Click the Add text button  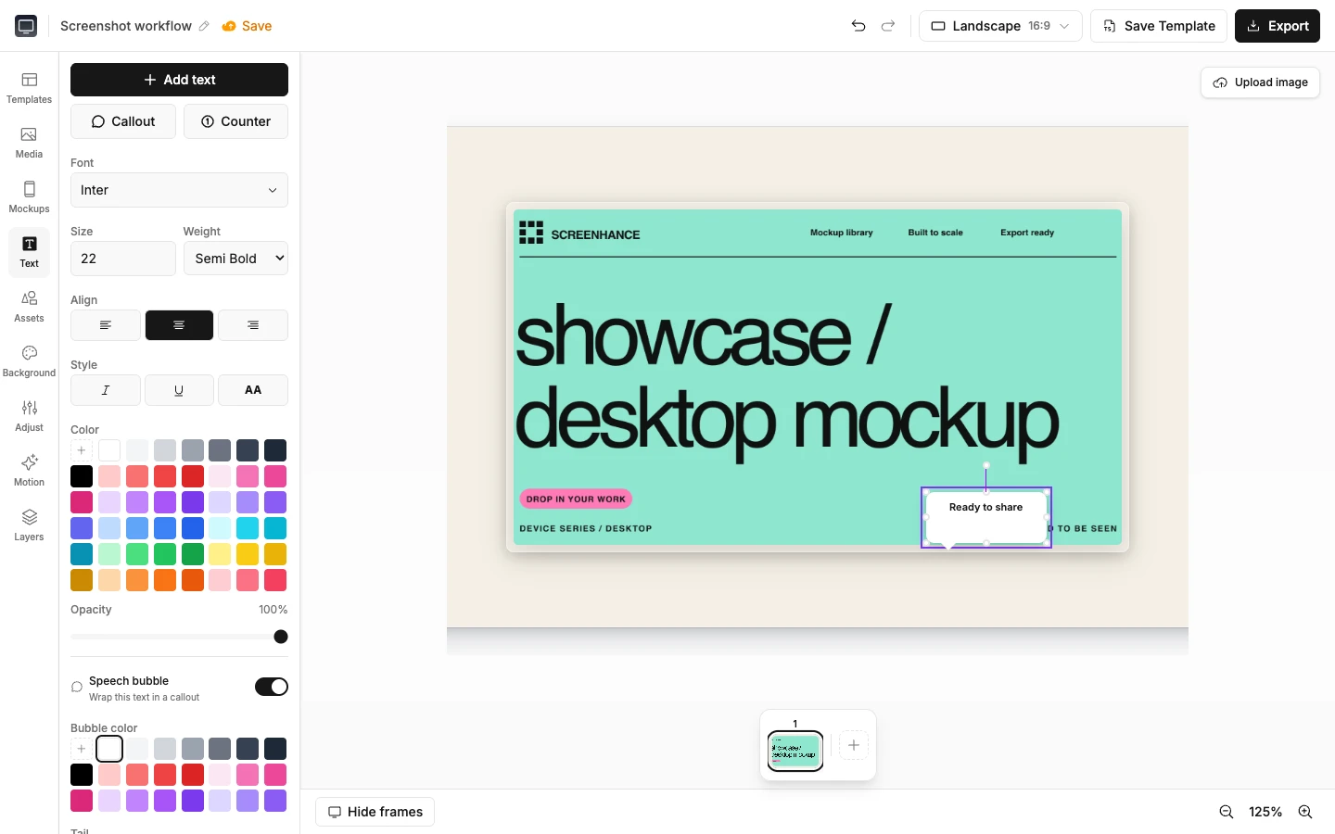[179, 80]
